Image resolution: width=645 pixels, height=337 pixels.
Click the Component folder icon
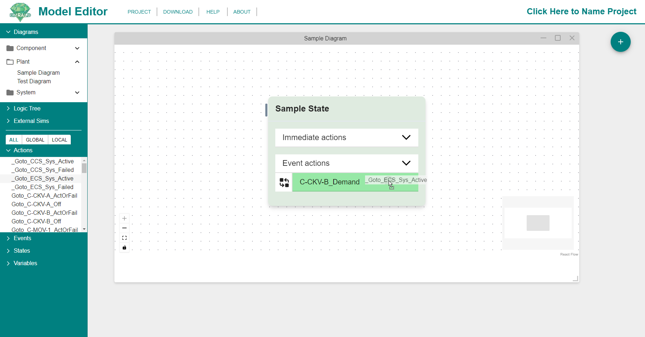10,48
